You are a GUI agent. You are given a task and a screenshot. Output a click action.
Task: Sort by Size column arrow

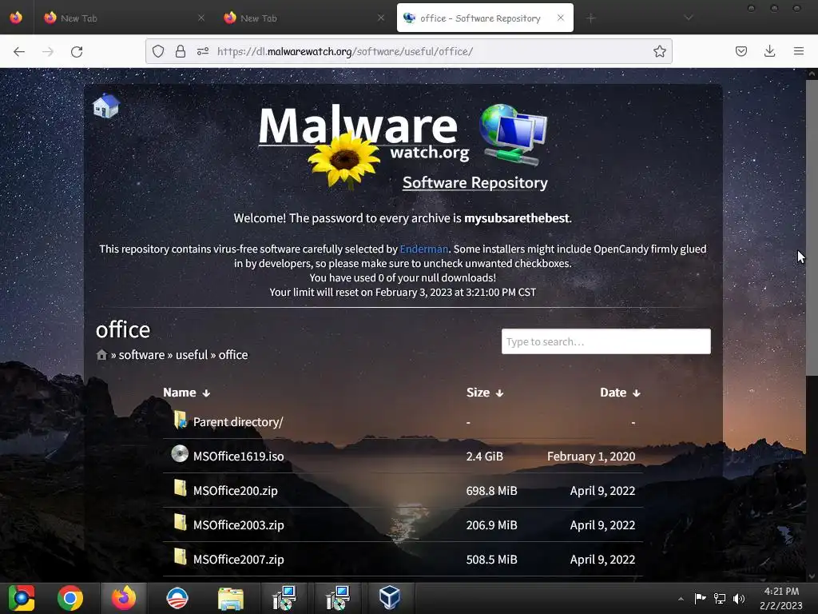499,393
